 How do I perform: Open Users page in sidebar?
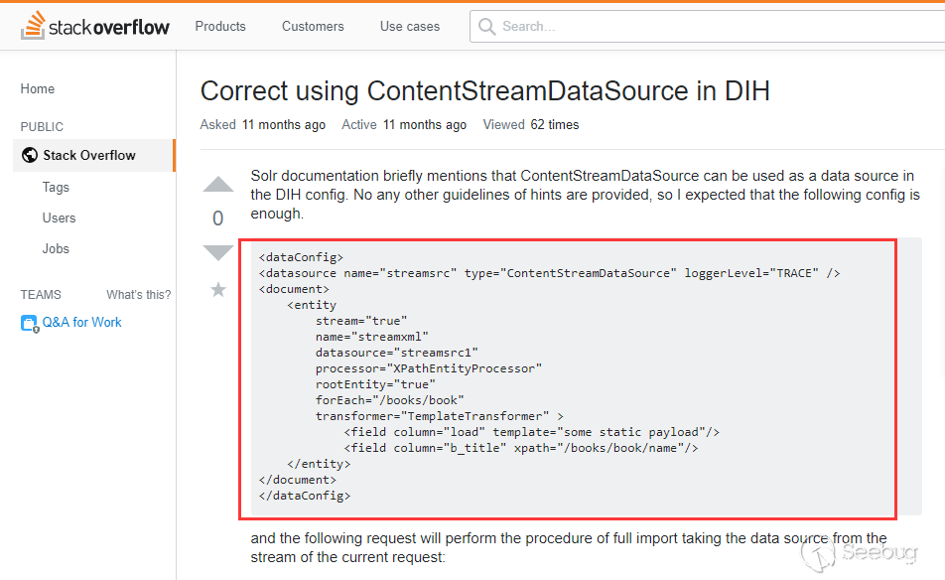tap(59, 217)
